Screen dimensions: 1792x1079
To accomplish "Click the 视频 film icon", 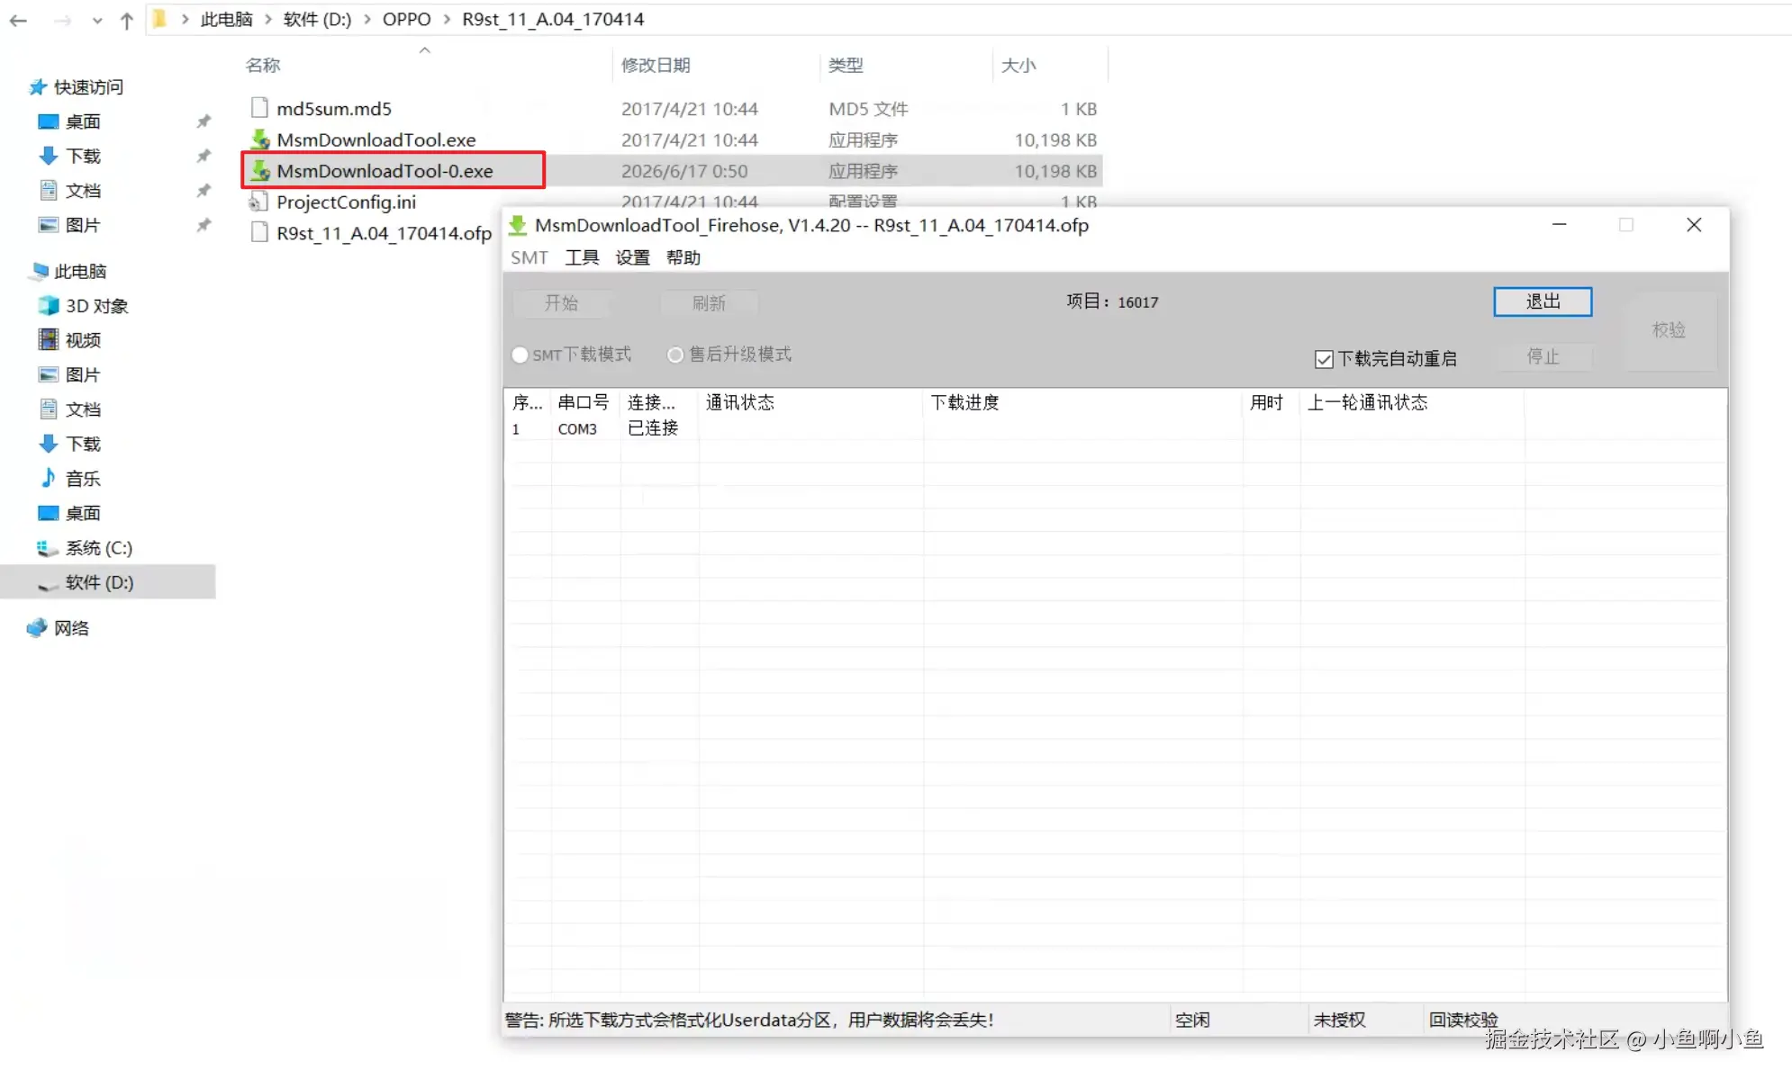I will tap(49, 340).
